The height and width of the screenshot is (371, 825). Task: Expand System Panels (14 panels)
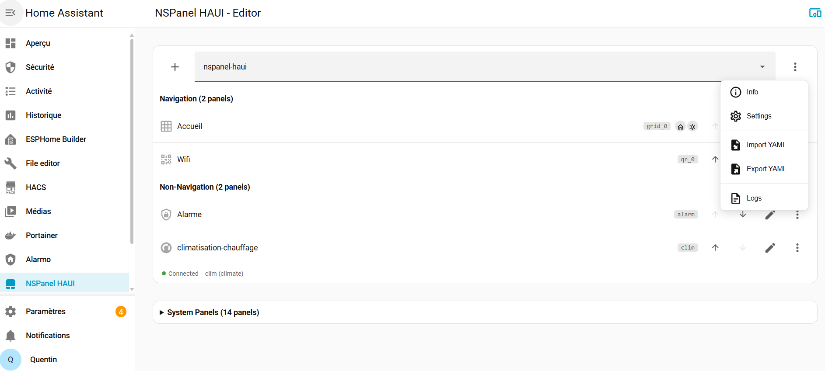coord(485,312)
